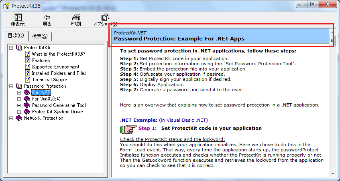340x181 pixels.
Task: Click the pointing hand icon at Step 1
Action: [128, 129]
